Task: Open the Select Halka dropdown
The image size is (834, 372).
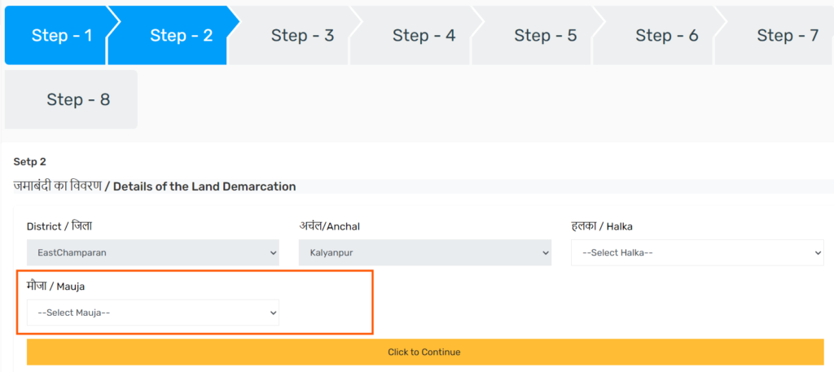Action: [697, 252]
